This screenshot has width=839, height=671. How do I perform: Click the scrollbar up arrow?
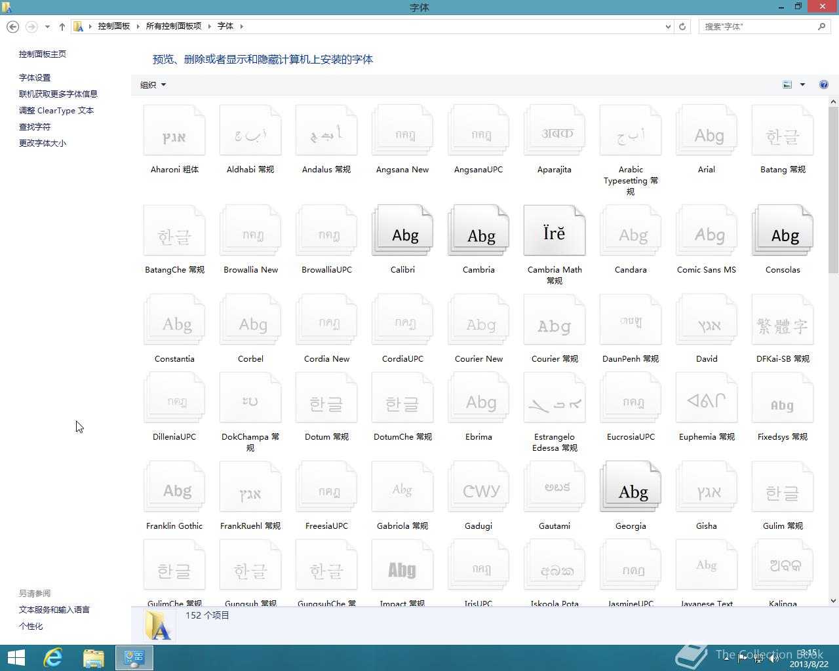point(834,102)
